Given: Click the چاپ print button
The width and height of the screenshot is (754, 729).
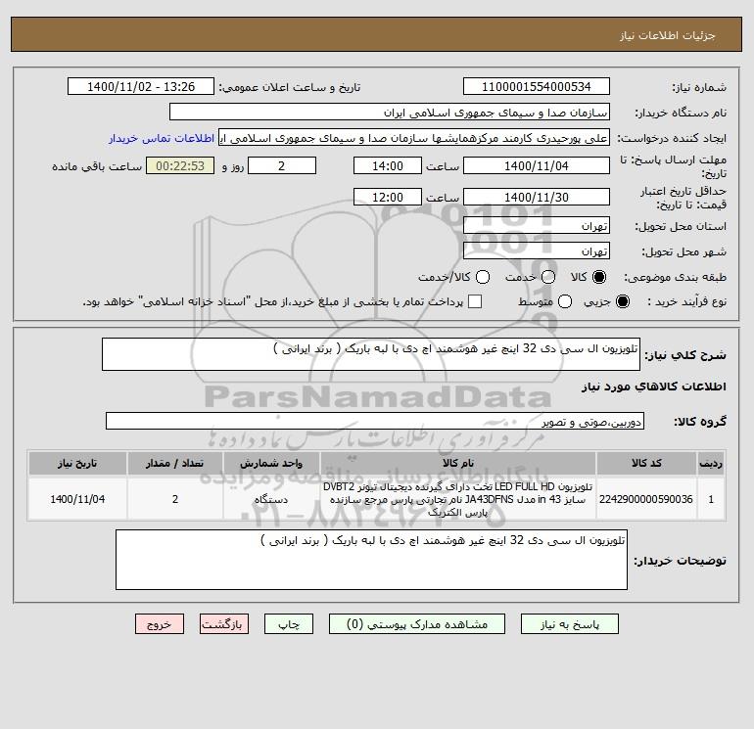Looking at the screenshot, I should coord(289,624).
